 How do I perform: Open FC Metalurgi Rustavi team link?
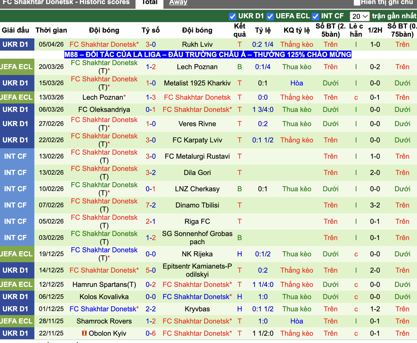[197, 156]
